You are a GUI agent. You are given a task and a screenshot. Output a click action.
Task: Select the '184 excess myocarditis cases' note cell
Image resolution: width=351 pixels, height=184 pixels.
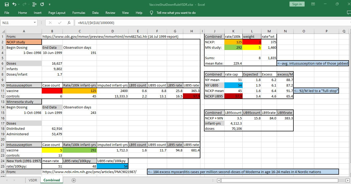coord(243,172)
